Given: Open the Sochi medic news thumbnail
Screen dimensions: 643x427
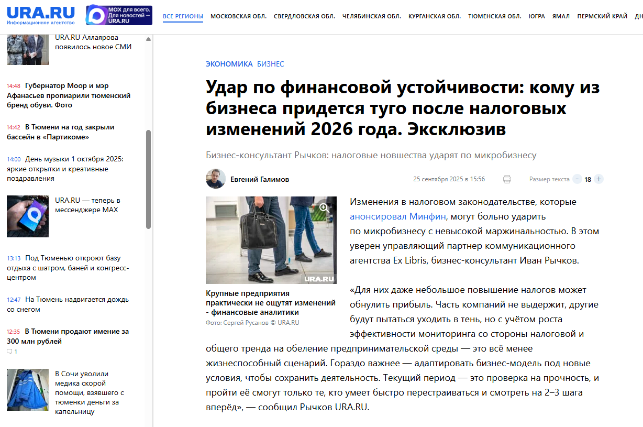Looking at the screenshot, I should click(28, 389).
